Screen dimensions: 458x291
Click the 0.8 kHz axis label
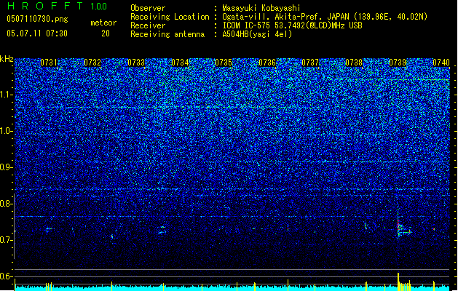pos(7,204)
